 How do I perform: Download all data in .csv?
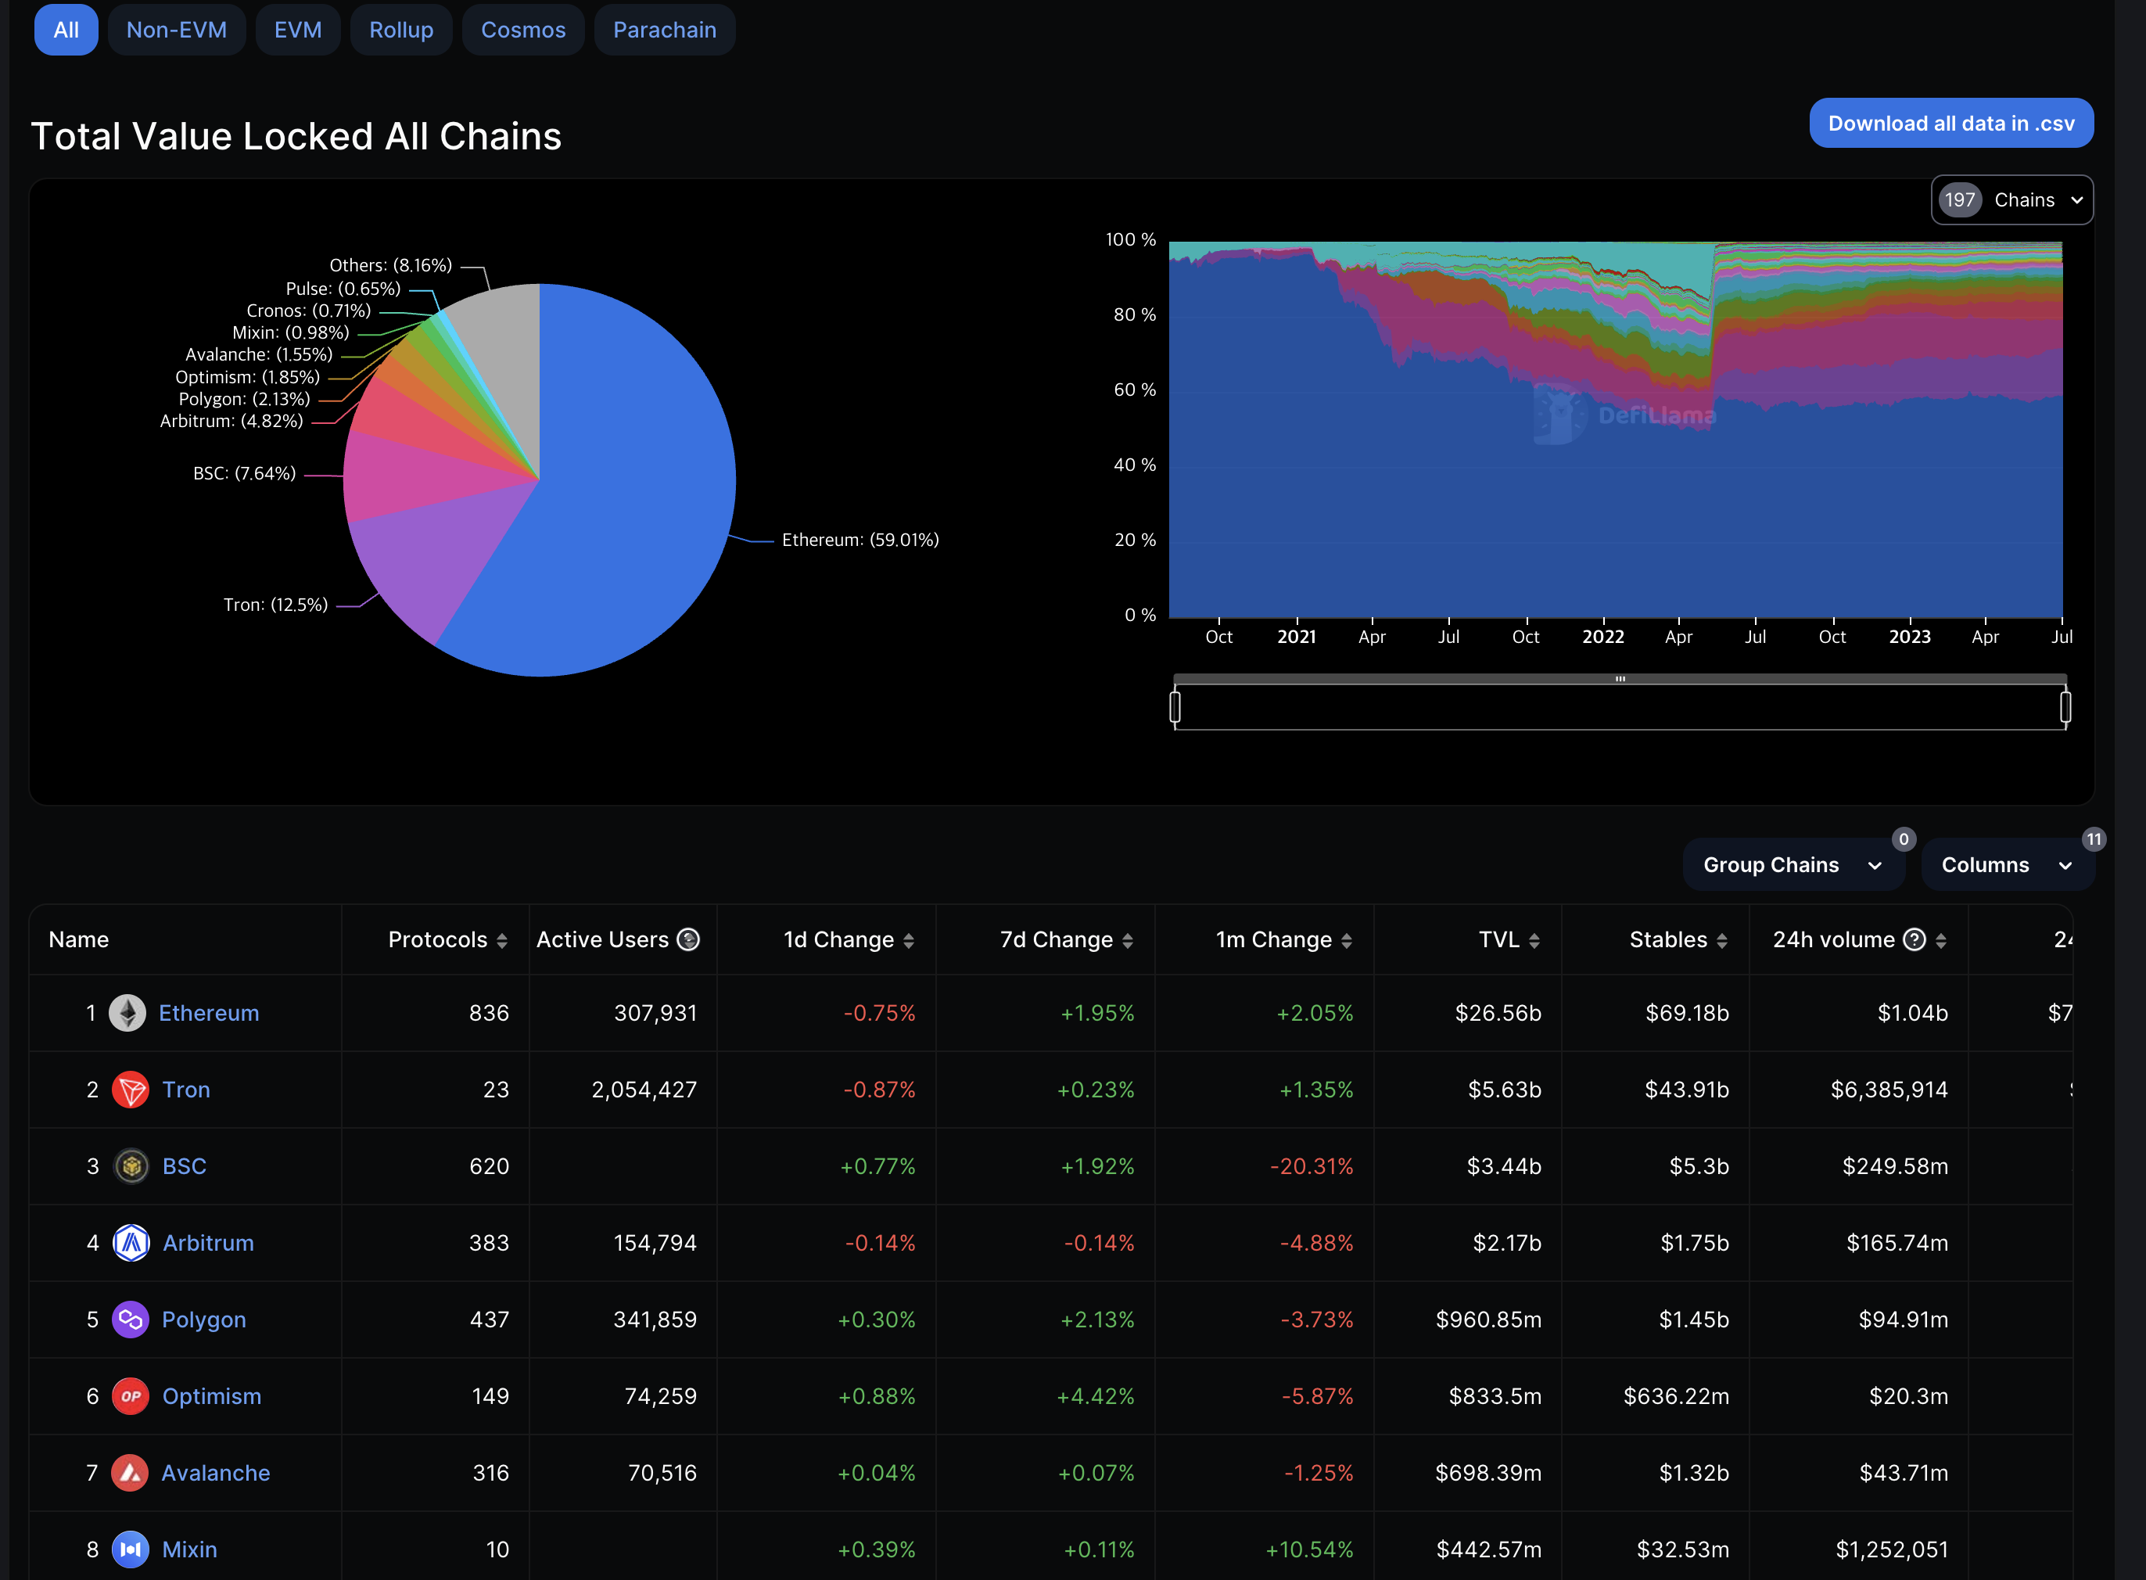tap(1951, 124)
